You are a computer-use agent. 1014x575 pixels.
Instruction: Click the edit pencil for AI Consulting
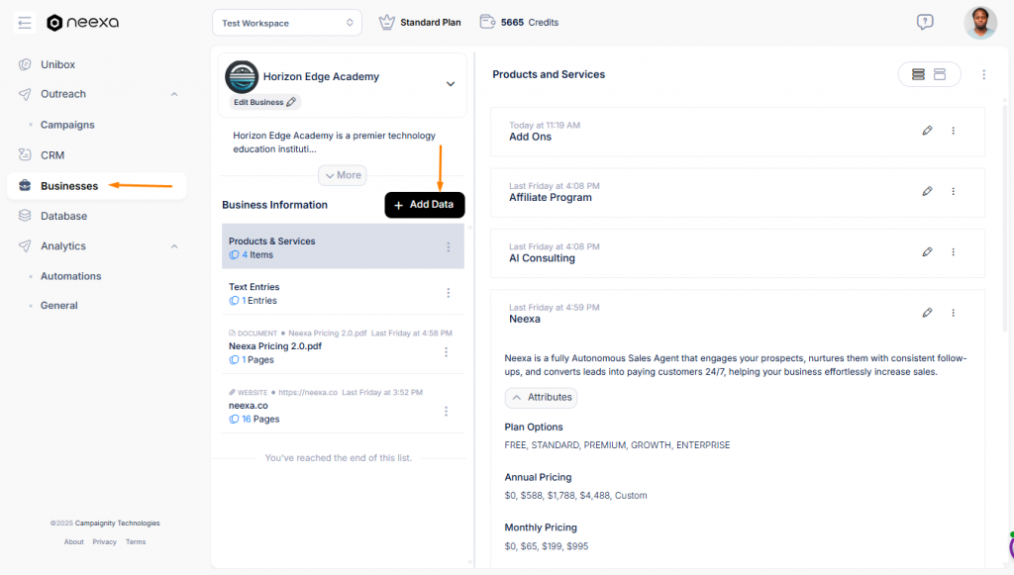click(x=927, y=252)
